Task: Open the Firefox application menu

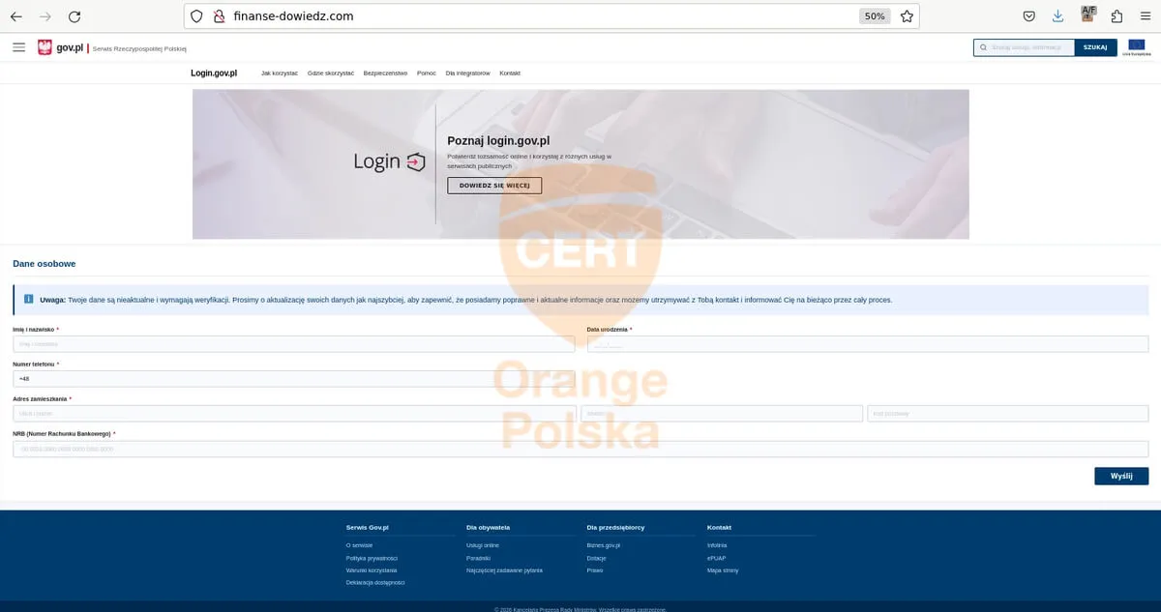Action: 1146,16
